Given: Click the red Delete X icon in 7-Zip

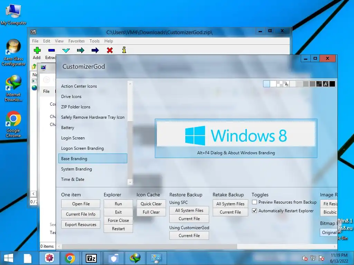Looking at the screenshot, I should (110, 50).
